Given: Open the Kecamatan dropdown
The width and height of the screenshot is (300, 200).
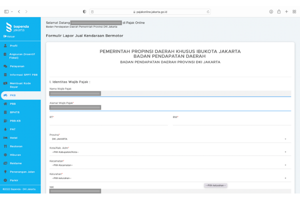Looking at the screenshot, I should point(168,165).
